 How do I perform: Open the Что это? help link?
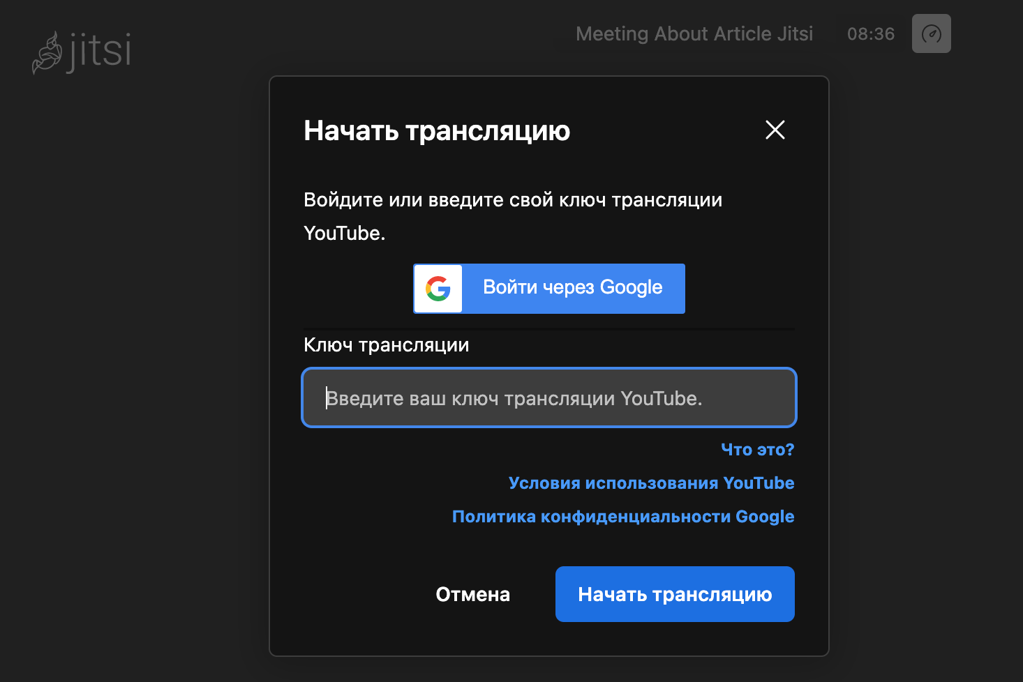(757, 450)
